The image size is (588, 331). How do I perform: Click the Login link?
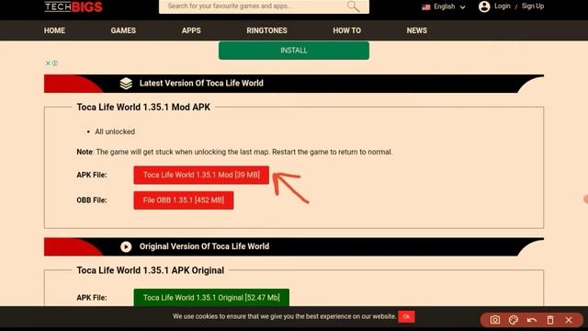click(503, 6)
